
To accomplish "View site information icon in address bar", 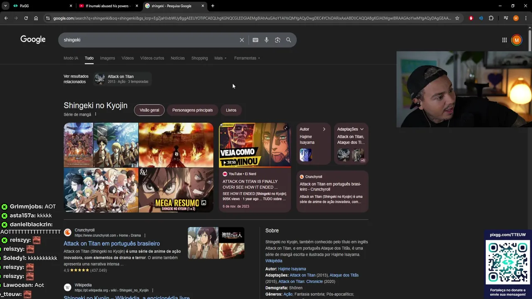I will coord(48,18).
